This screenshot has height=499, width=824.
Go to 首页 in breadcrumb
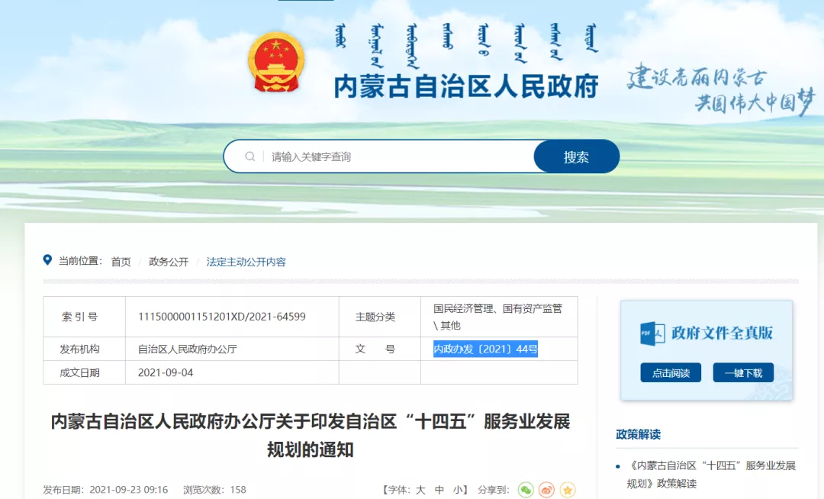click(x=121, y=262)
